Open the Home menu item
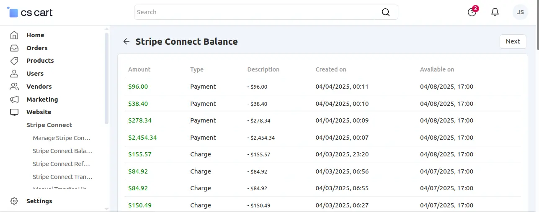The height and width of the screenshot is (212, 539). tap(35, 35)
